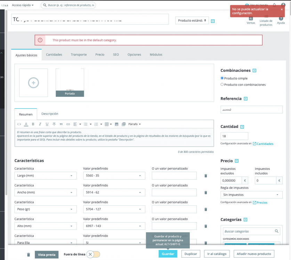Open text color tool in summary editor
The width and height of the screenshot is (291, 260).
click(x=26, y=124)
